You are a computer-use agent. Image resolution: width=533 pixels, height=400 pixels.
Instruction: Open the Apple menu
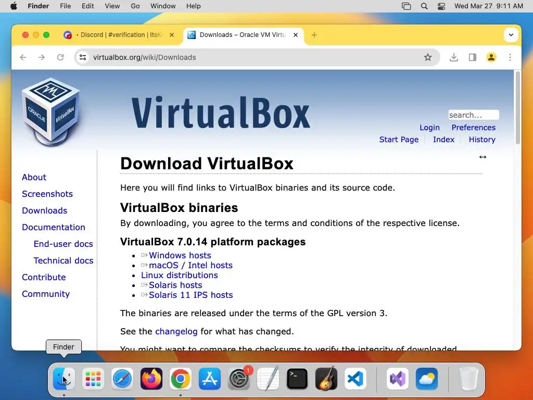[14, 6]
